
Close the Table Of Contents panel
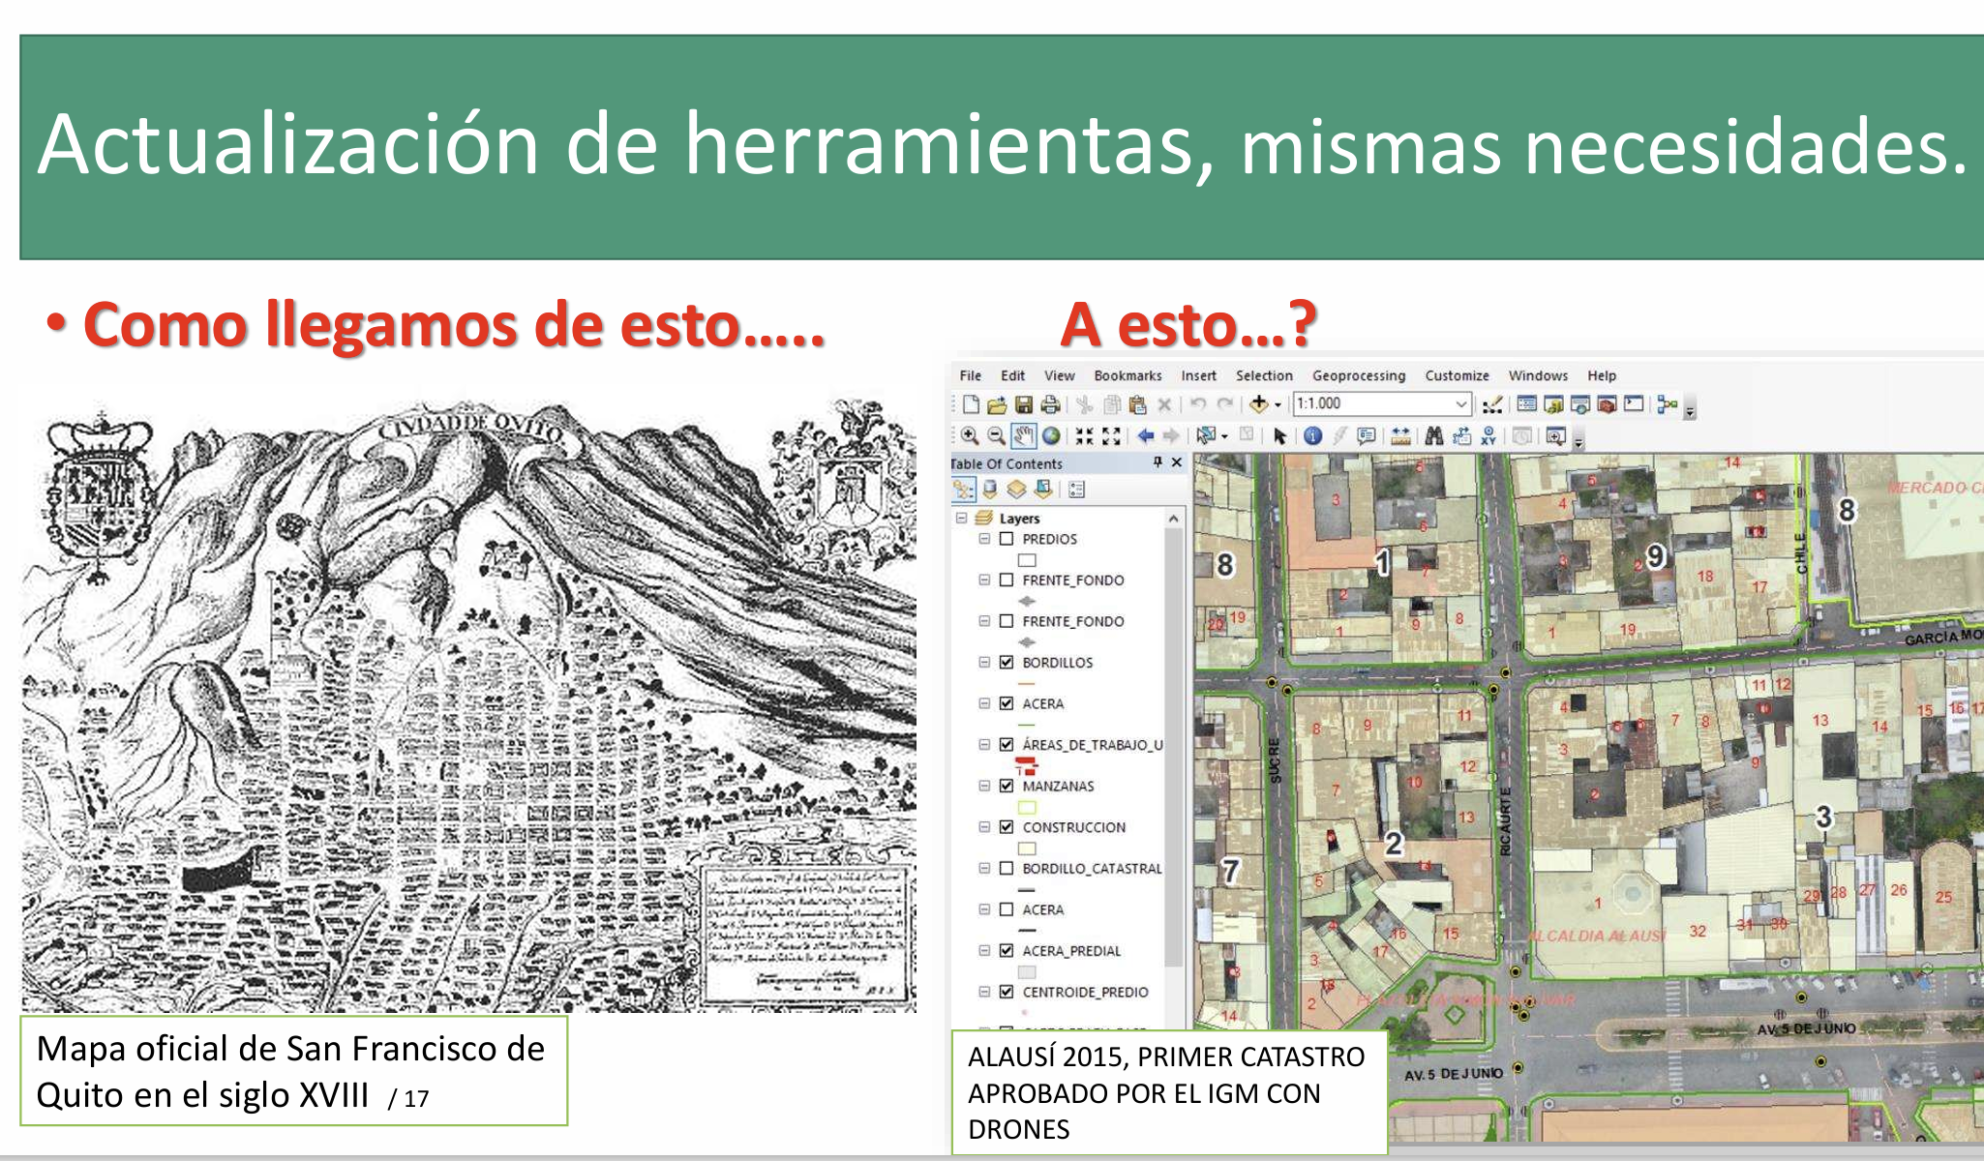1177,463
